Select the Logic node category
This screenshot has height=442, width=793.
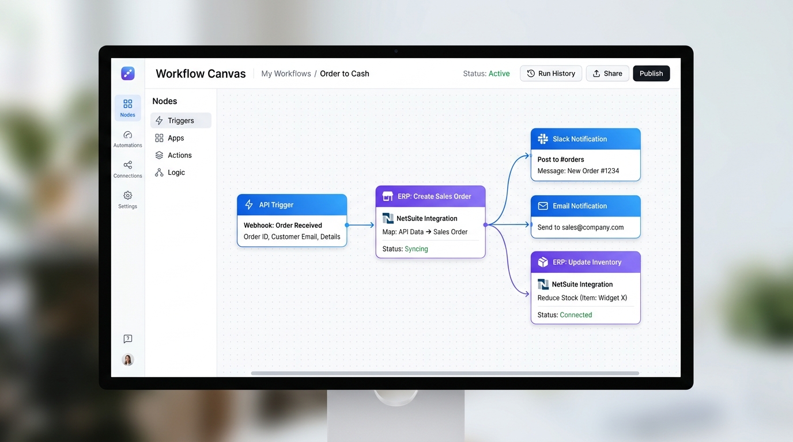(181, 173)
